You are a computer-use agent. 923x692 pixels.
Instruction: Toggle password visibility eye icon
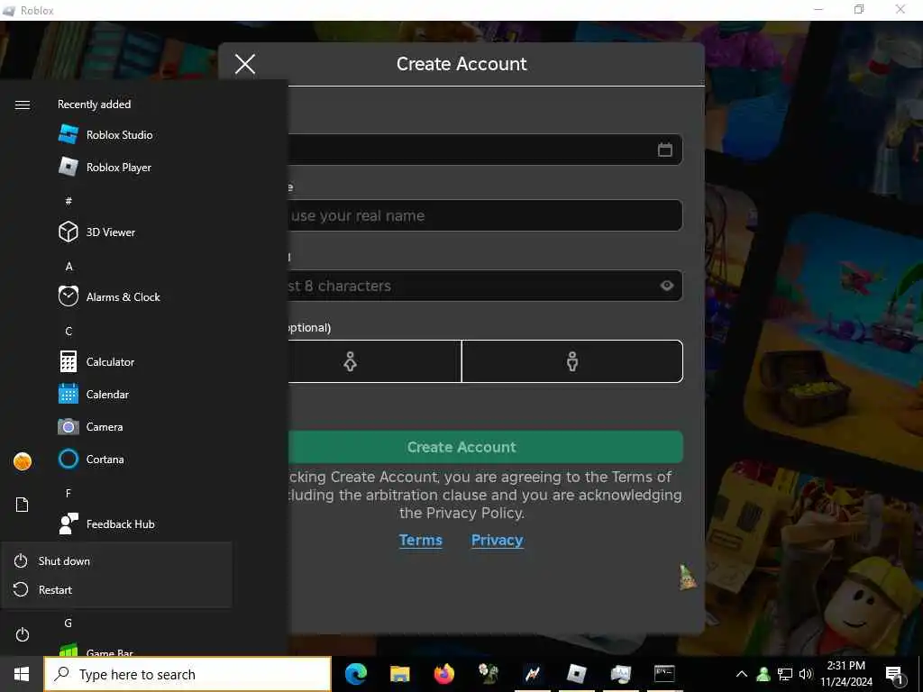[x=666, y=286]
